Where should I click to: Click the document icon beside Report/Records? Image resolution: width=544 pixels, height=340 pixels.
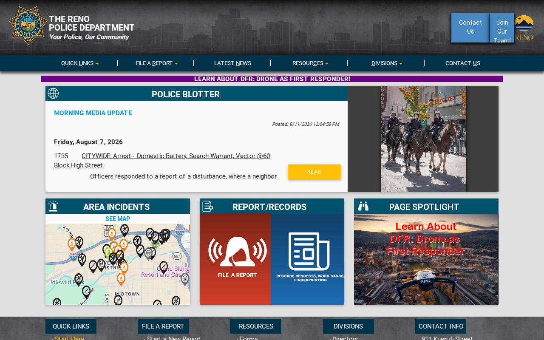pyautogui.click(x=207, y=206)
